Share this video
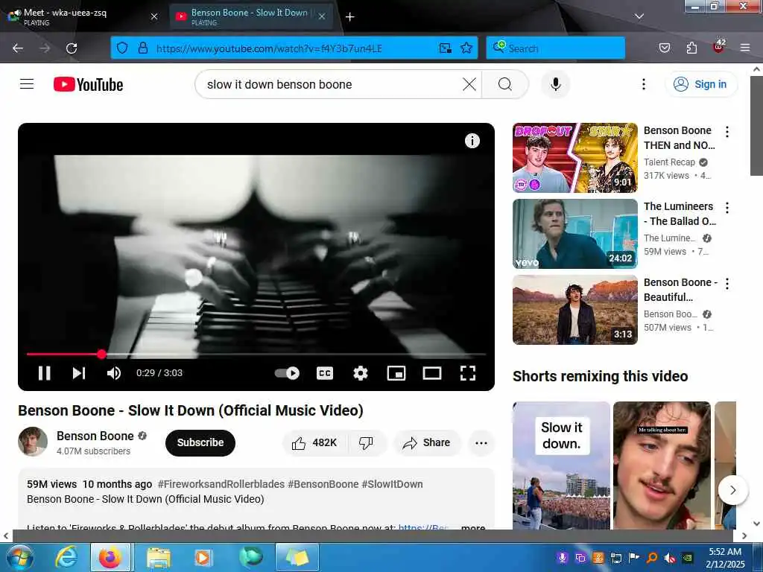 [x=426, y=442]
